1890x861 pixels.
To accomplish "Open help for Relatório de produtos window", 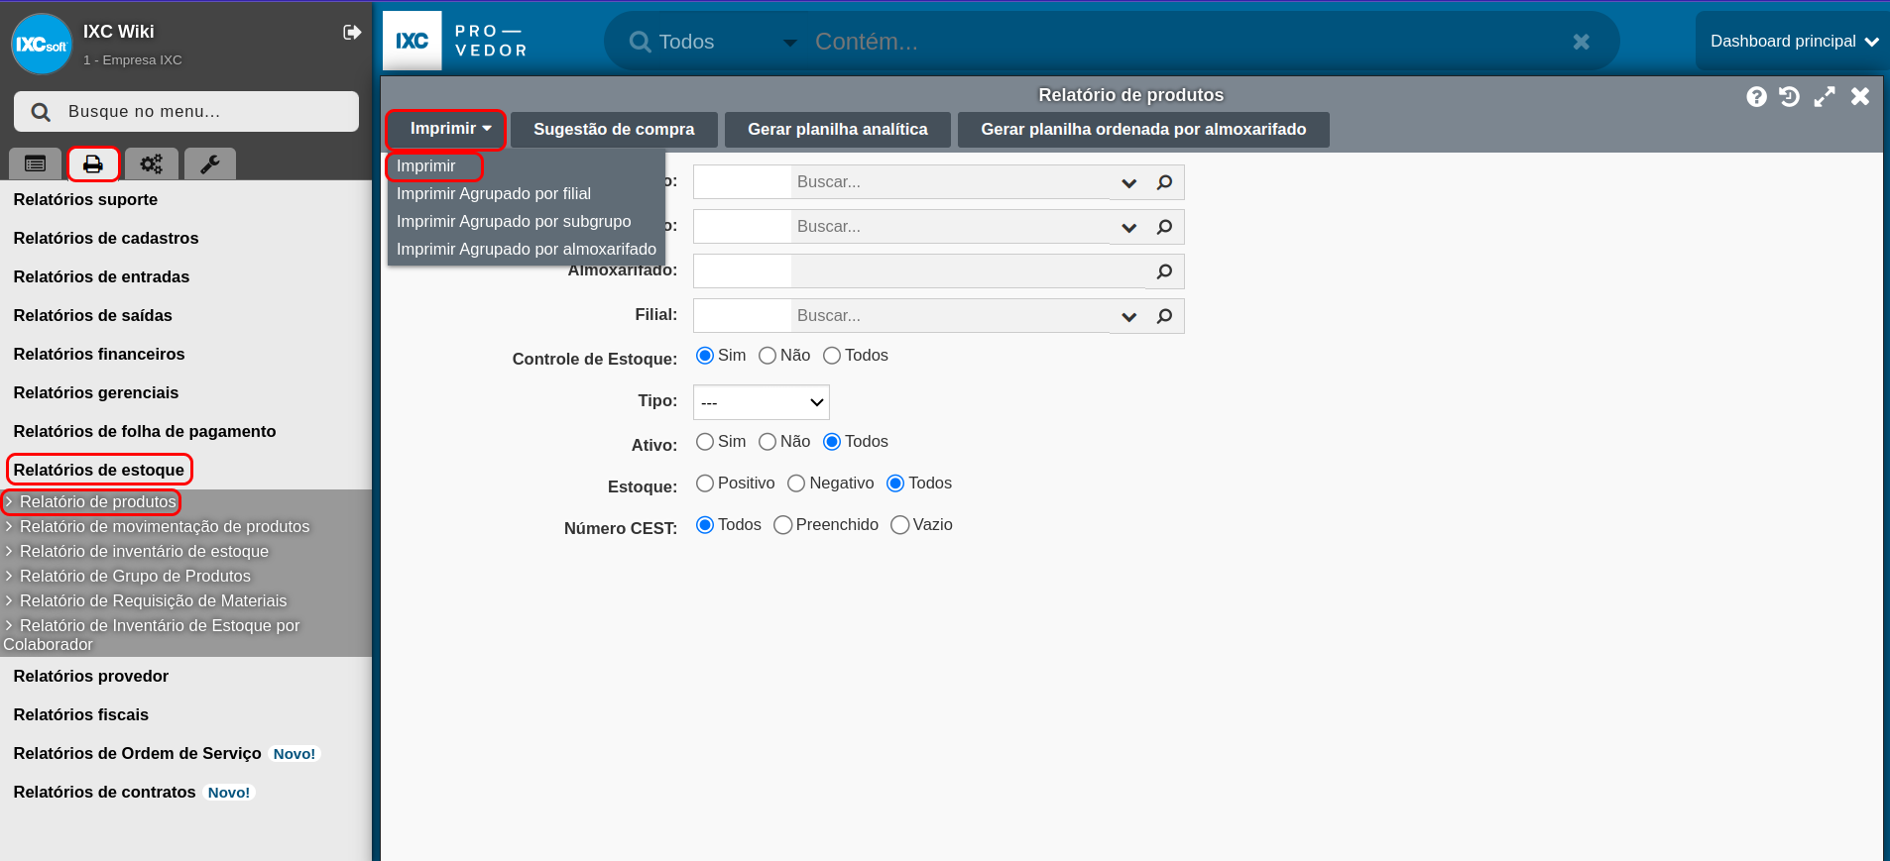I will [x=1756, y=96].
